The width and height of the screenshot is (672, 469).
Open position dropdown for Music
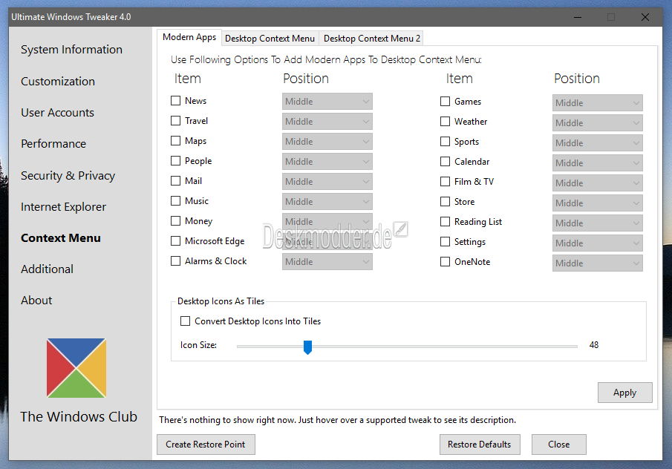click(327, 201)
